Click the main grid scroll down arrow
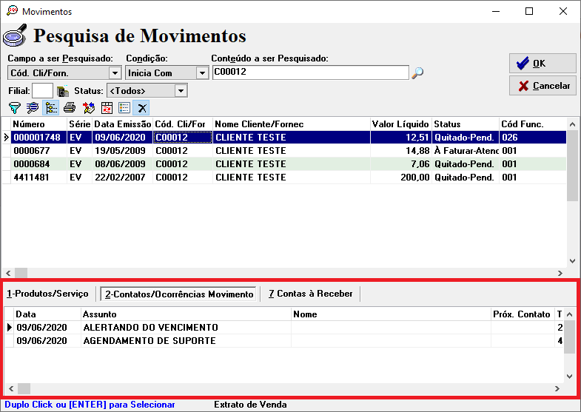The image size is (581, 412). 572,261
